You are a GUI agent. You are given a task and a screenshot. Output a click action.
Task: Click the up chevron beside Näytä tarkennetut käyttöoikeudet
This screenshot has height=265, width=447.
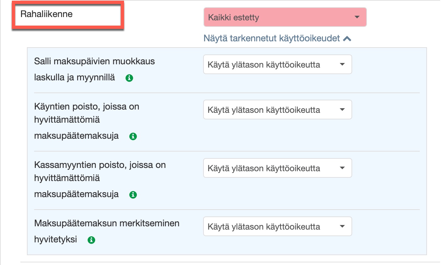coord(347,39)
